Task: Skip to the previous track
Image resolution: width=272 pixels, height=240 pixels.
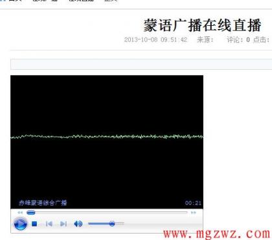Action: click(49, 224)
